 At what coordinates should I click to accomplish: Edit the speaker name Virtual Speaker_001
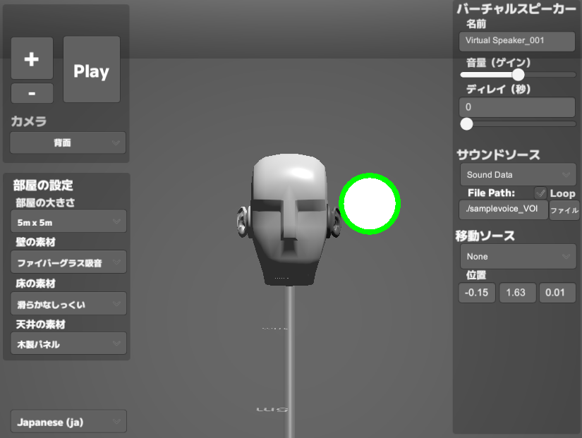tap(516, 41)
